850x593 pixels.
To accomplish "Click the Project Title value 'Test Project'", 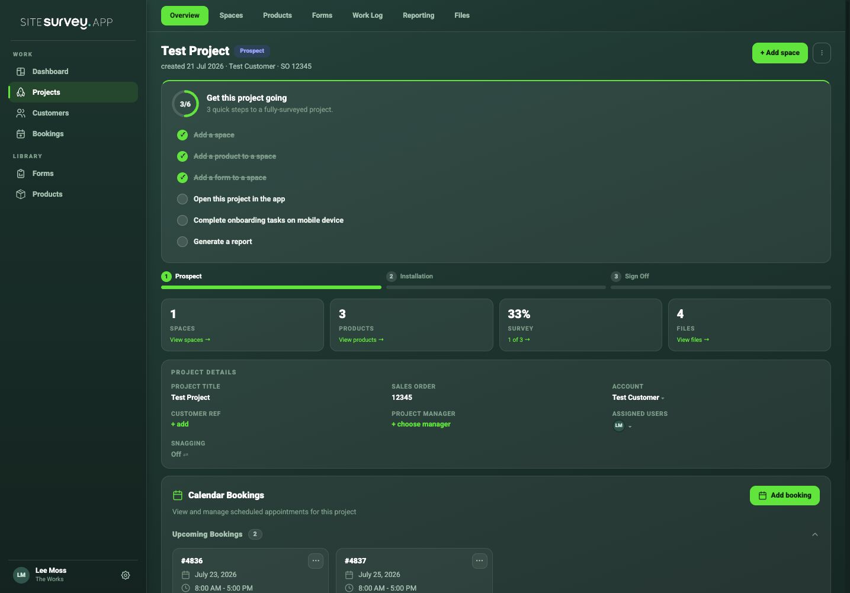I will 191,398.
